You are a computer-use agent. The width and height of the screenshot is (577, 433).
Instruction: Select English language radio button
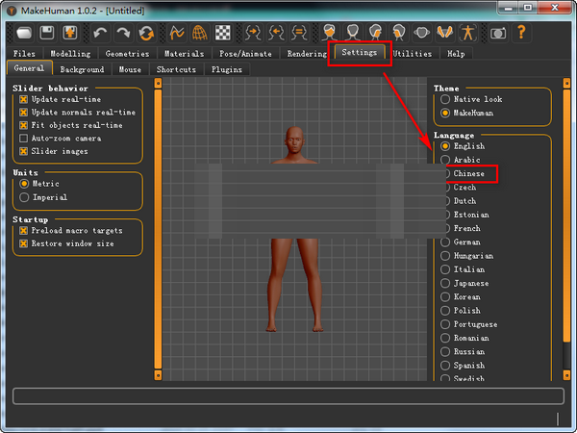[x=445, y=146]
